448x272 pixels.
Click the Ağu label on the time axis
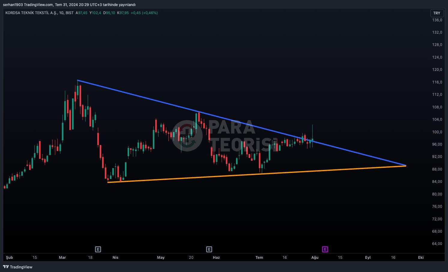315,258
